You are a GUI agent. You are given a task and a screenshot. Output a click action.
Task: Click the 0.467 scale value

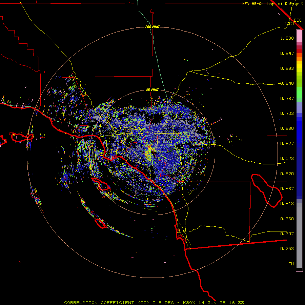[287, 189]
